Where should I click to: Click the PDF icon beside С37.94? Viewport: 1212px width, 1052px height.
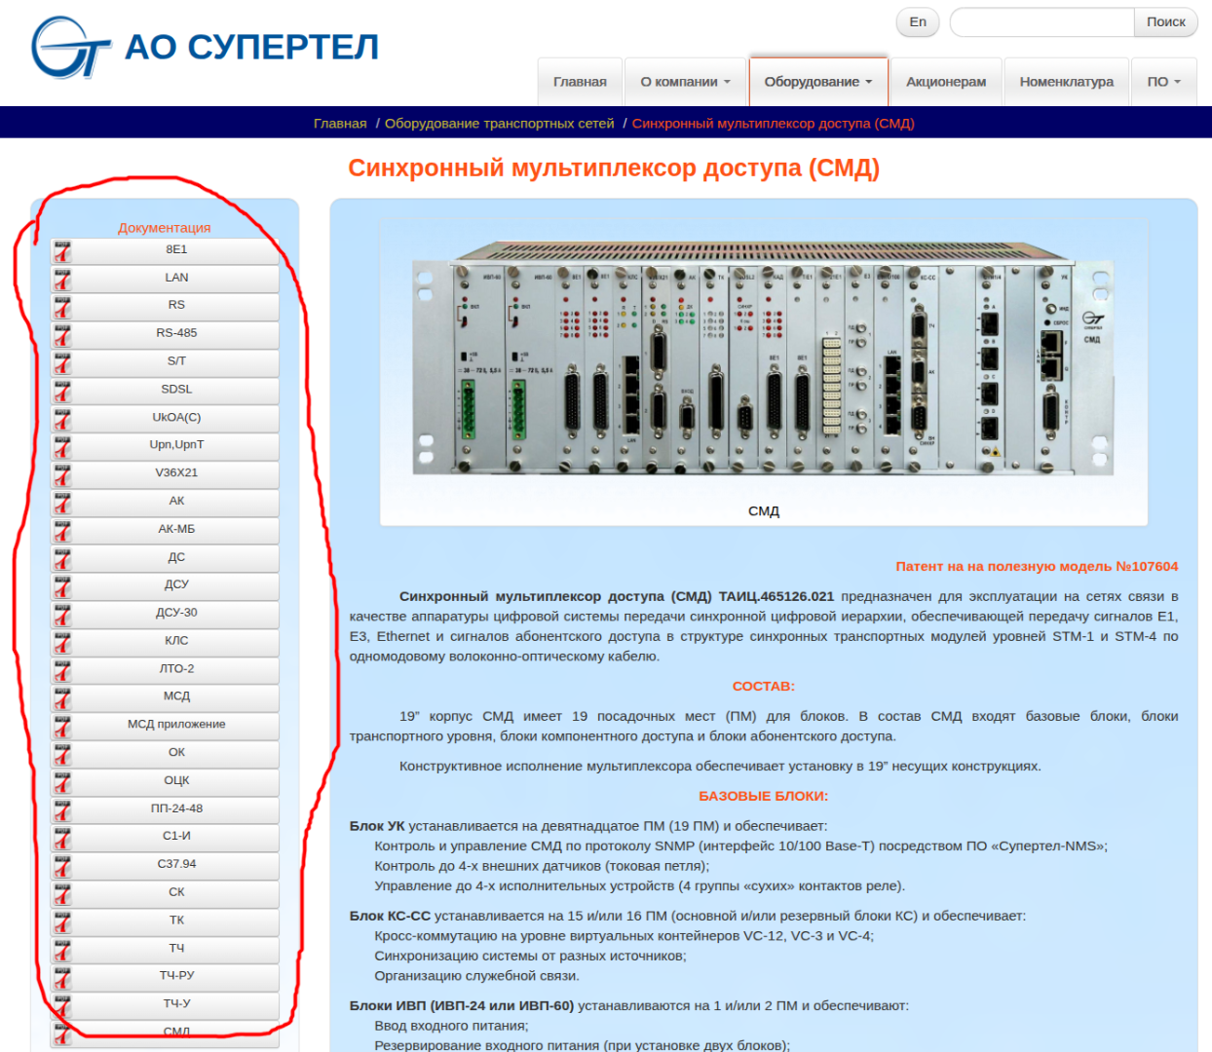62,866
